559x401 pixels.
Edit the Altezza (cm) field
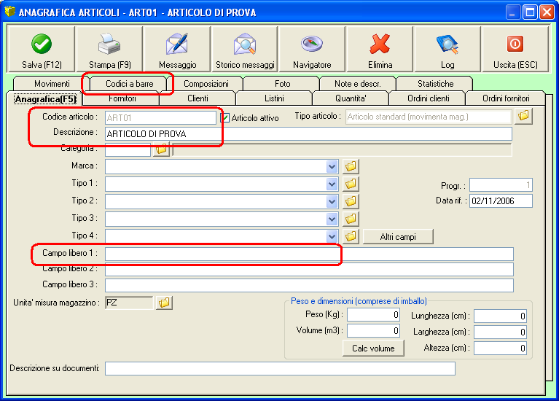pos(500,349)
